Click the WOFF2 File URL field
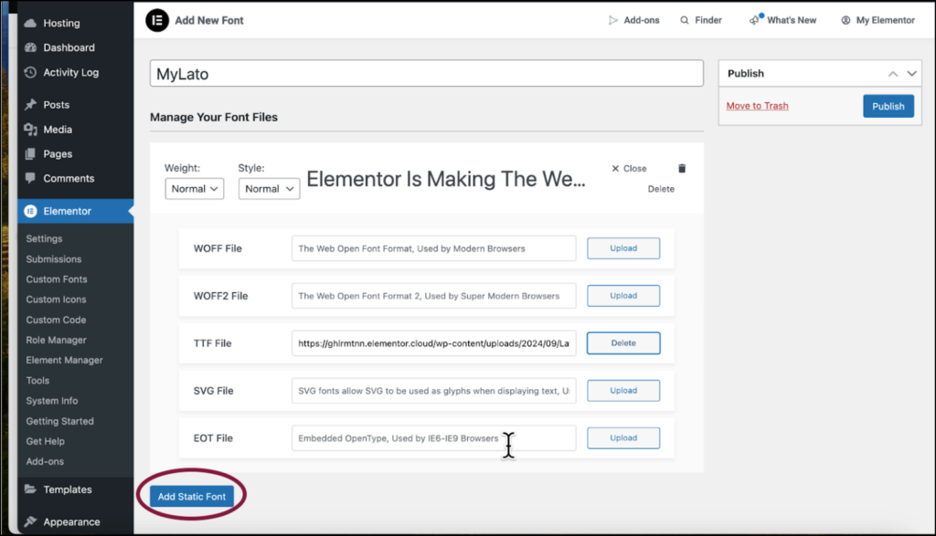The height and width of the screenshot is (536, 936). 434,296
